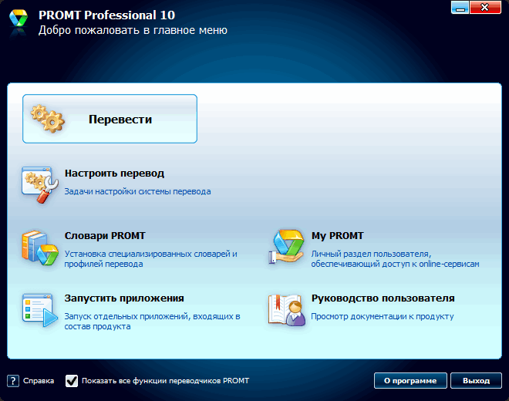Click the Словари PROMT heading
Screen dimensions: 509x401
tap(105, 236)
